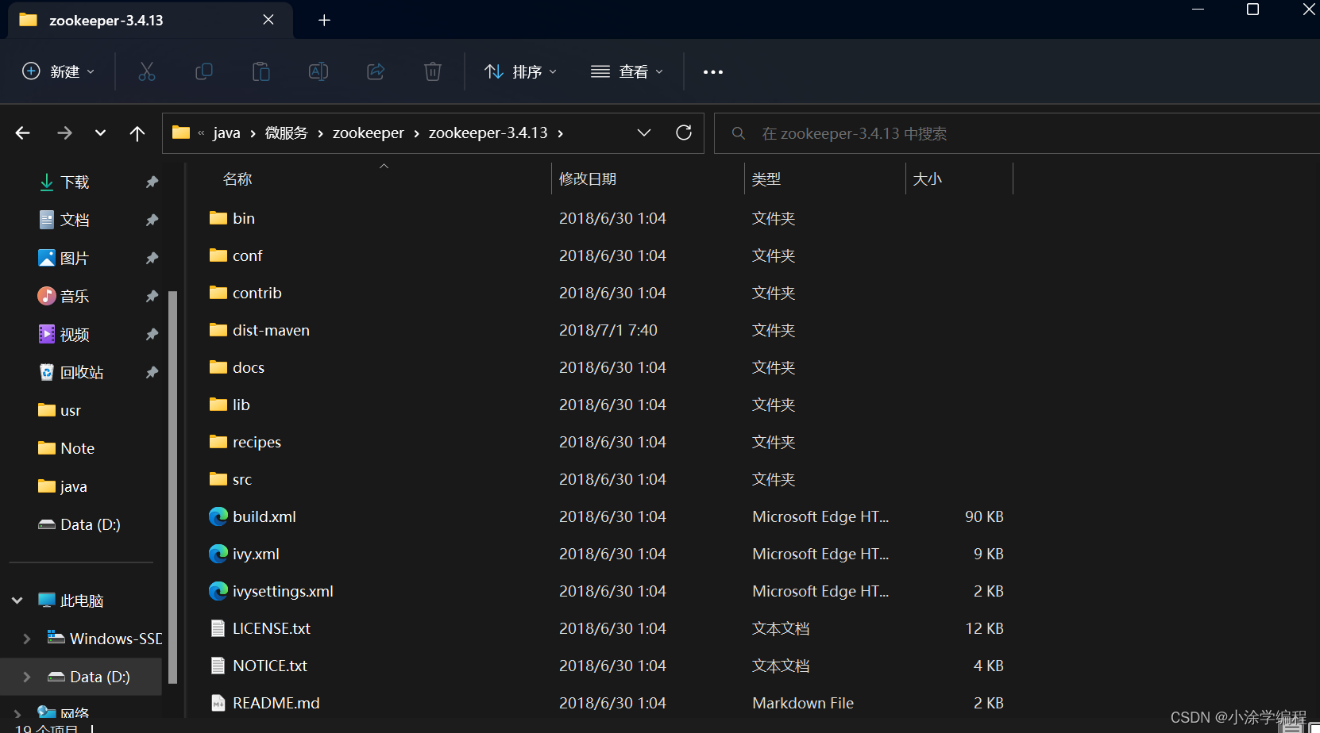Click the Share icon in toolbar
Image resolution: width=1320 pixels, height=733 pixels.
(x=376, y=71)
